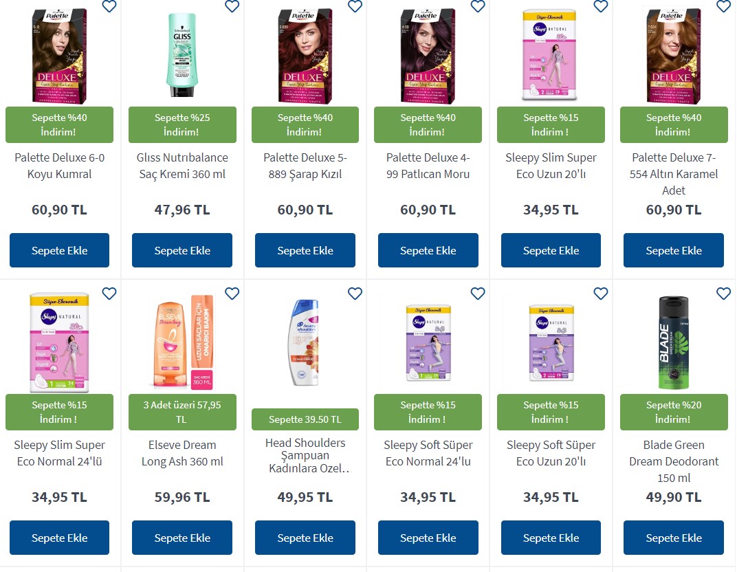Toggle heart icon on Blade Green Dream Deodorant
The width and height of the screenshot is (737, 572).
tap(723, 294)
